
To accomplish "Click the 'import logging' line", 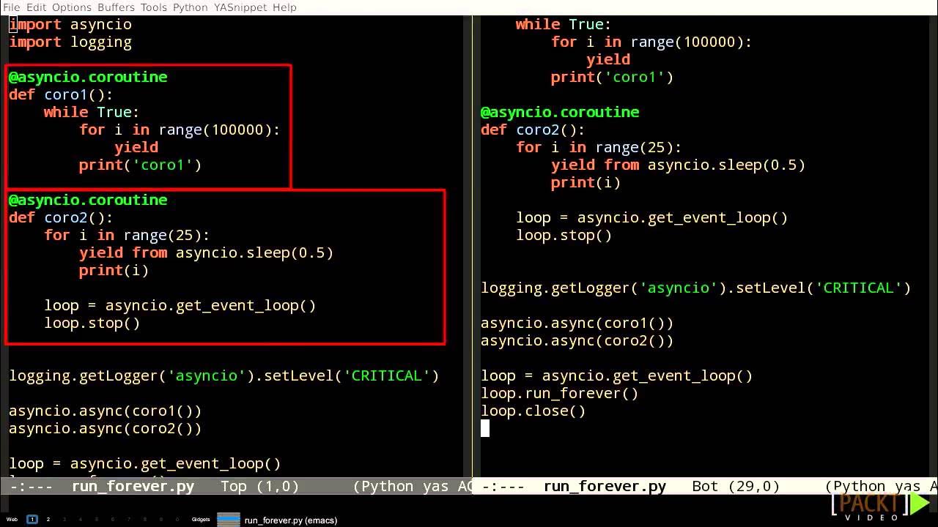I will coord(70,42).
